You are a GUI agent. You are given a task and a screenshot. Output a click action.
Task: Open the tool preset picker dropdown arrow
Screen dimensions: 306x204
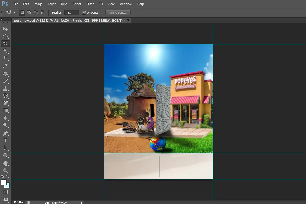pyautogui.click(x=14, y=13)
